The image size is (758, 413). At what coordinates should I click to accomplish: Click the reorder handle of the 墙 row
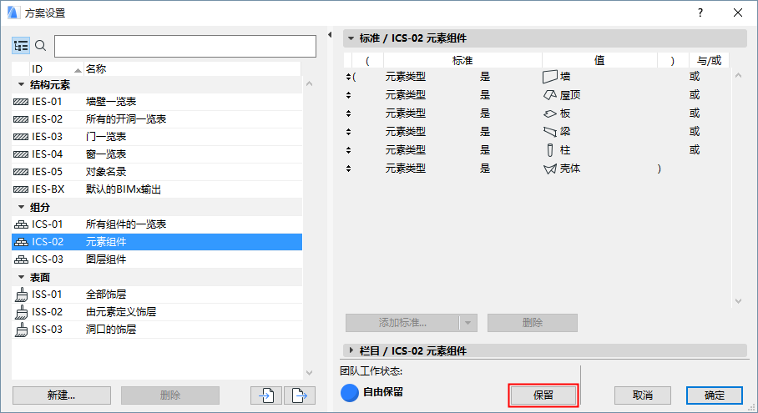349,77
